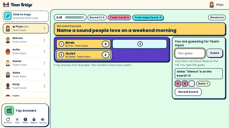The height and width of the screenshot is (128, 229).
Task: Click Sofia's avatar in player list
Action: (x=8, y=52)
